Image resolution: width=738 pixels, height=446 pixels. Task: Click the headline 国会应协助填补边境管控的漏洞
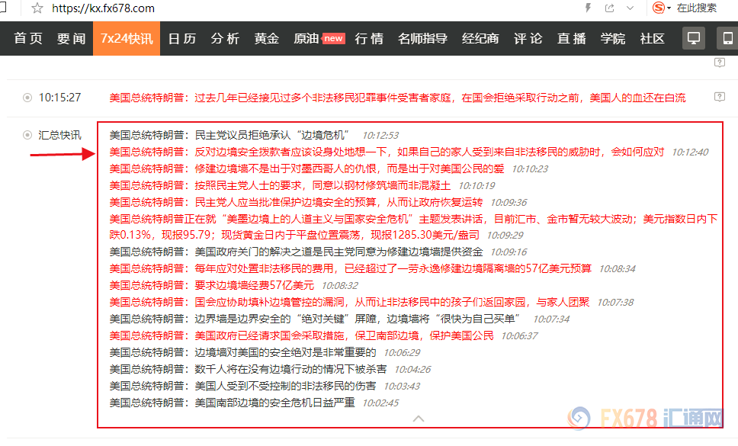[x=349, y=302]
